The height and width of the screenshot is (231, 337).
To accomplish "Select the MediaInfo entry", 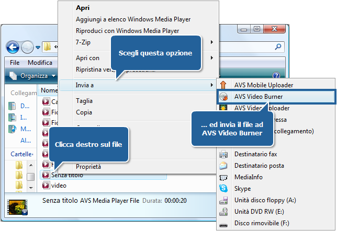I will point(249,177).
